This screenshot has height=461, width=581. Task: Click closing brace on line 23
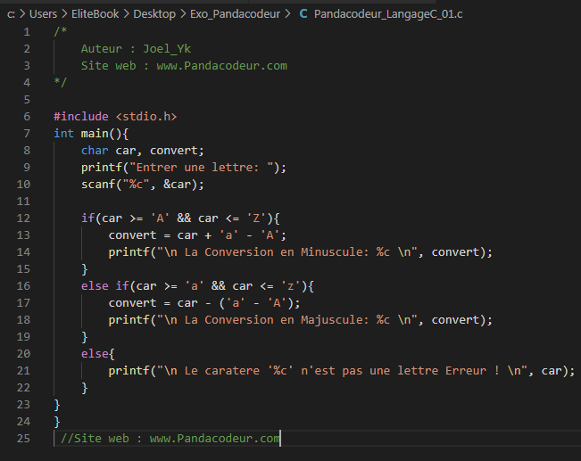(x=57, y=404)
